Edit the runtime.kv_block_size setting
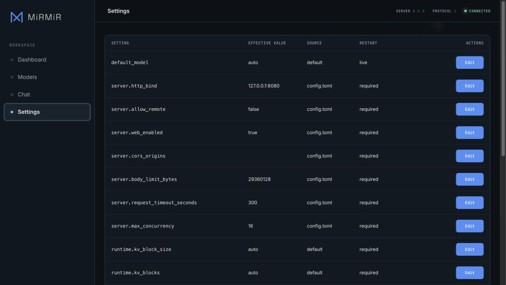The image size is (506, 285). pos(470,249)
